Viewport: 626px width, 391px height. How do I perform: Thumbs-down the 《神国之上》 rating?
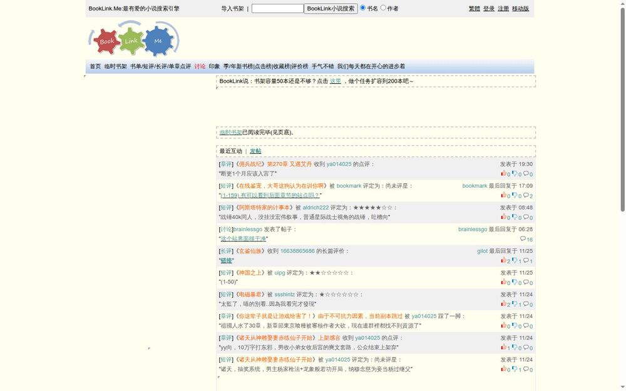515,283
